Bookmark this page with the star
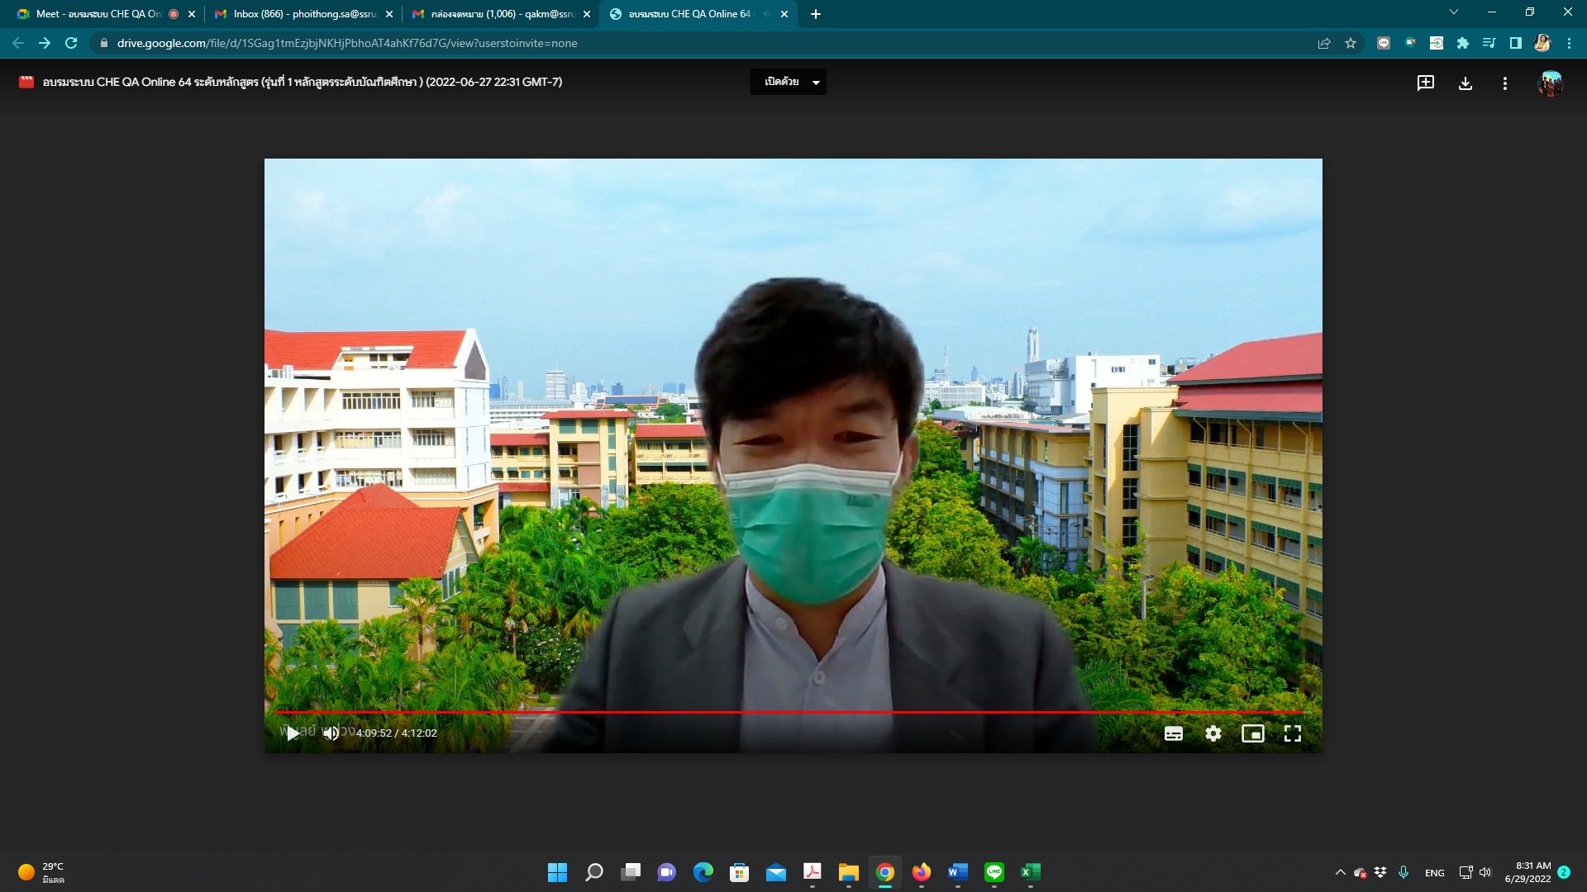The height and width of the screenshot is (892, 1587). 1351,43
